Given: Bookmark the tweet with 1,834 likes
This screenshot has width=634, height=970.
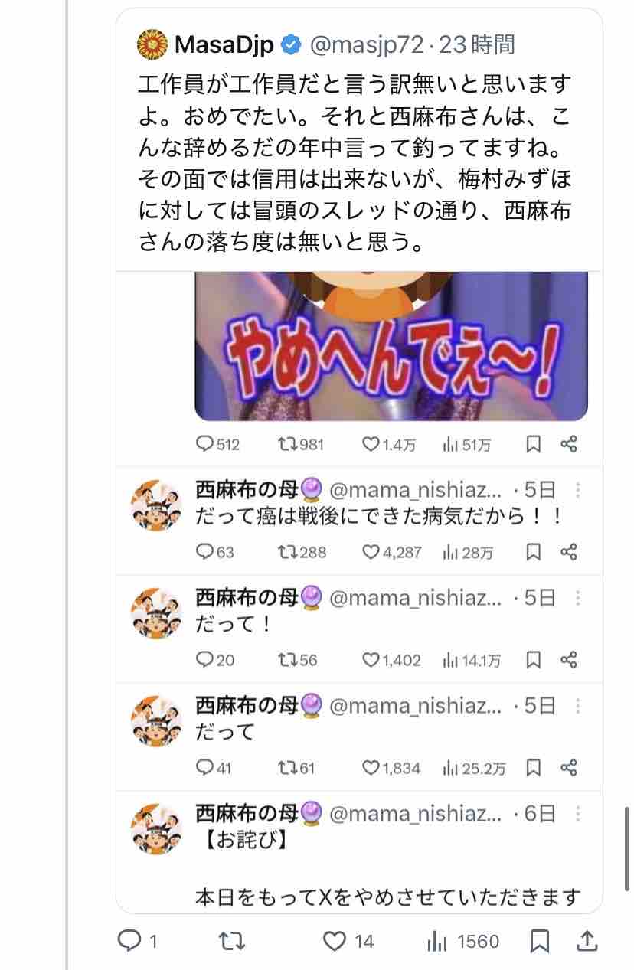Looking at the screenshot, I should tap(534, 768).
